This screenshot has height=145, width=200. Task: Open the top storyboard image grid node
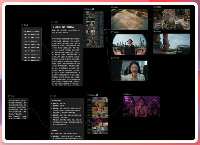(94, 29)
